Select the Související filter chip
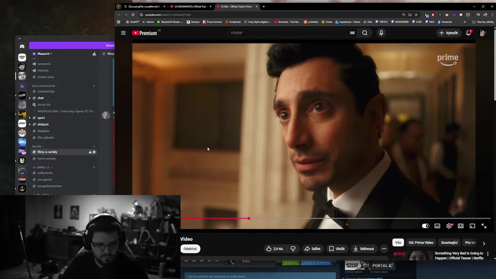Viewport: 496px width, 279px height. [x=449, y=243]
